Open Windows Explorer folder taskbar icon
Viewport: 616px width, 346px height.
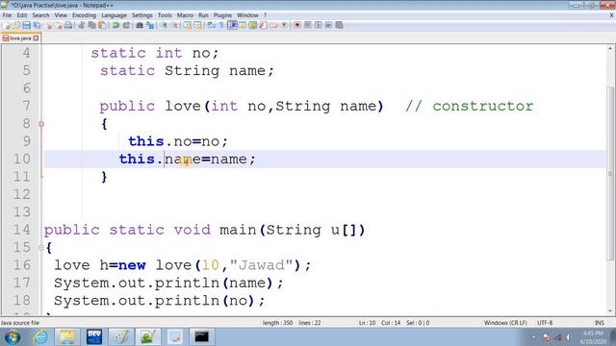point(67,337)
